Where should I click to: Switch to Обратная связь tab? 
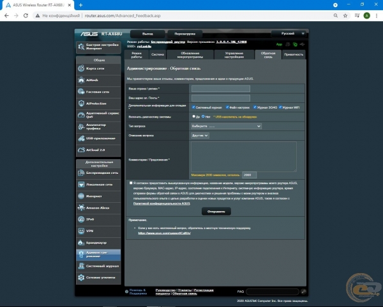pyautogui.click(x=268, y=55)
